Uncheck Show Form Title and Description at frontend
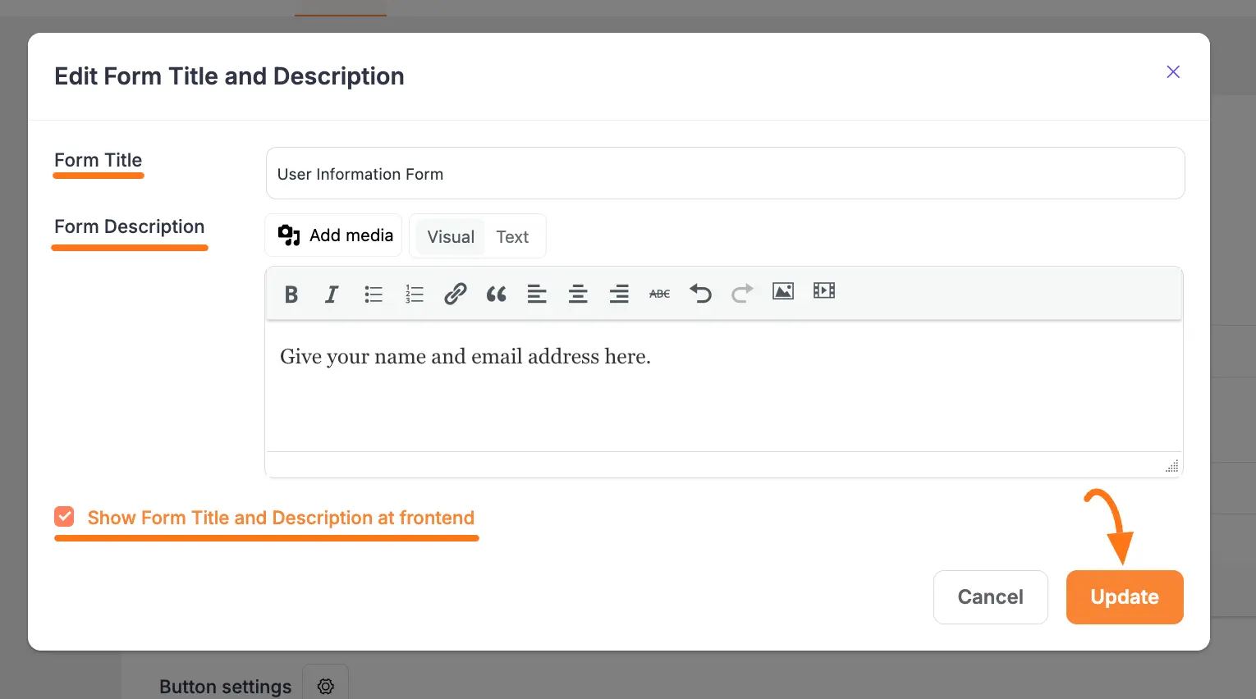Viewport: 1256px width, 699px height. point(64,516)
